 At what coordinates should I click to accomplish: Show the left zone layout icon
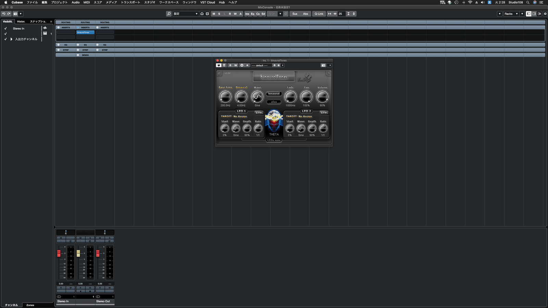pyautogui.click(x=529, y=14)
